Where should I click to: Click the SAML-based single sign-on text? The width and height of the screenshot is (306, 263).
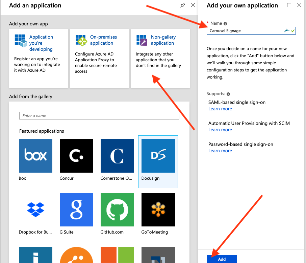[x=237, y=103]
